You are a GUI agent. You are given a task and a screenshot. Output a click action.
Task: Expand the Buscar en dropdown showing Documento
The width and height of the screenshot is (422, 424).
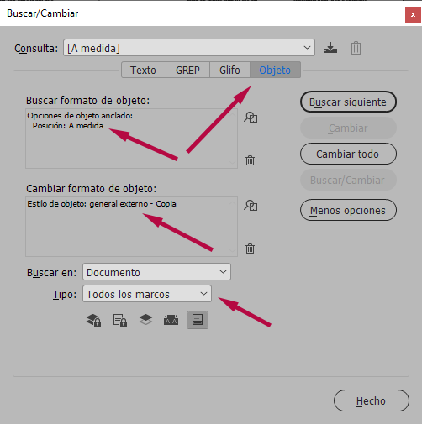(x=156, y=272)
